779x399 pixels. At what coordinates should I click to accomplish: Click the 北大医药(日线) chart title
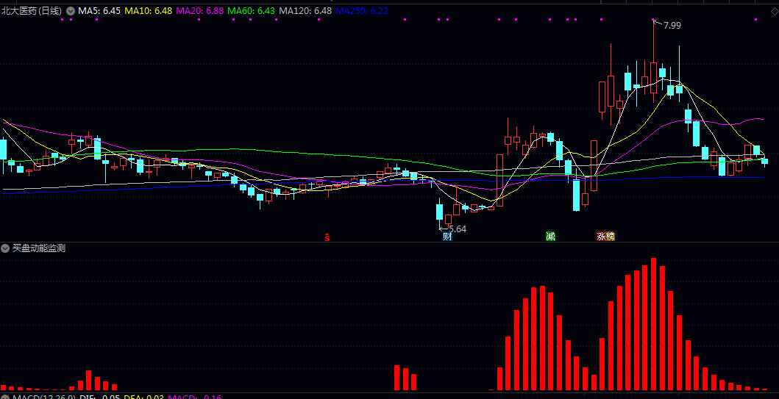click(x=32, y=11)
